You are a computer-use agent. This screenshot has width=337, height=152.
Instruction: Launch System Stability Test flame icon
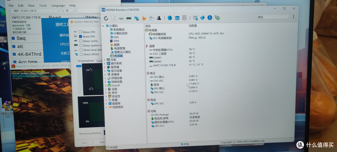pos(144,18)
